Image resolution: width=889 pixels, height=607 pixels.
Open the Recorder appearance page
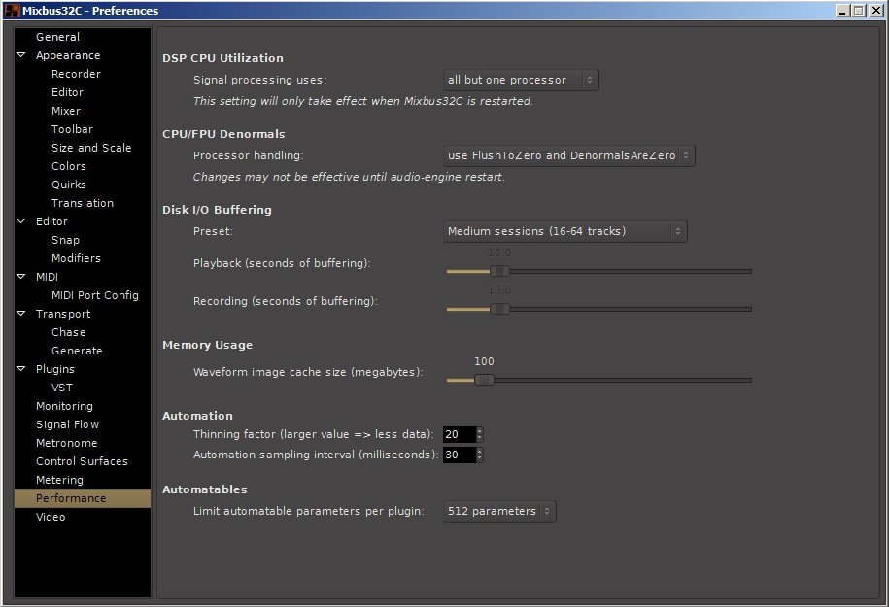pyautogui.click(x=76, y=74)
